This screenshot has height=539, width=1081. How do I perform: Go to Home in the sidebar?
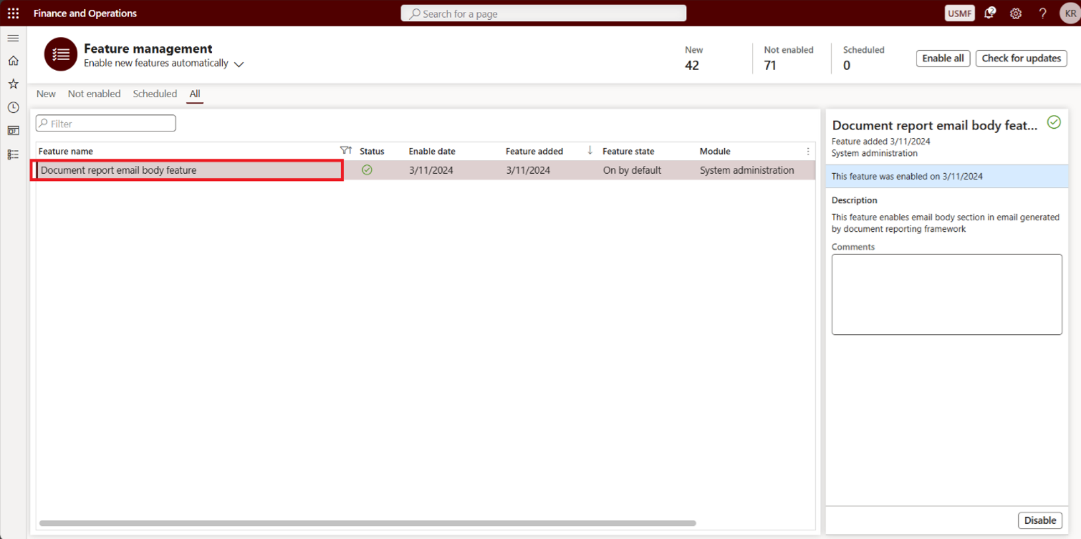coord(13,61)
